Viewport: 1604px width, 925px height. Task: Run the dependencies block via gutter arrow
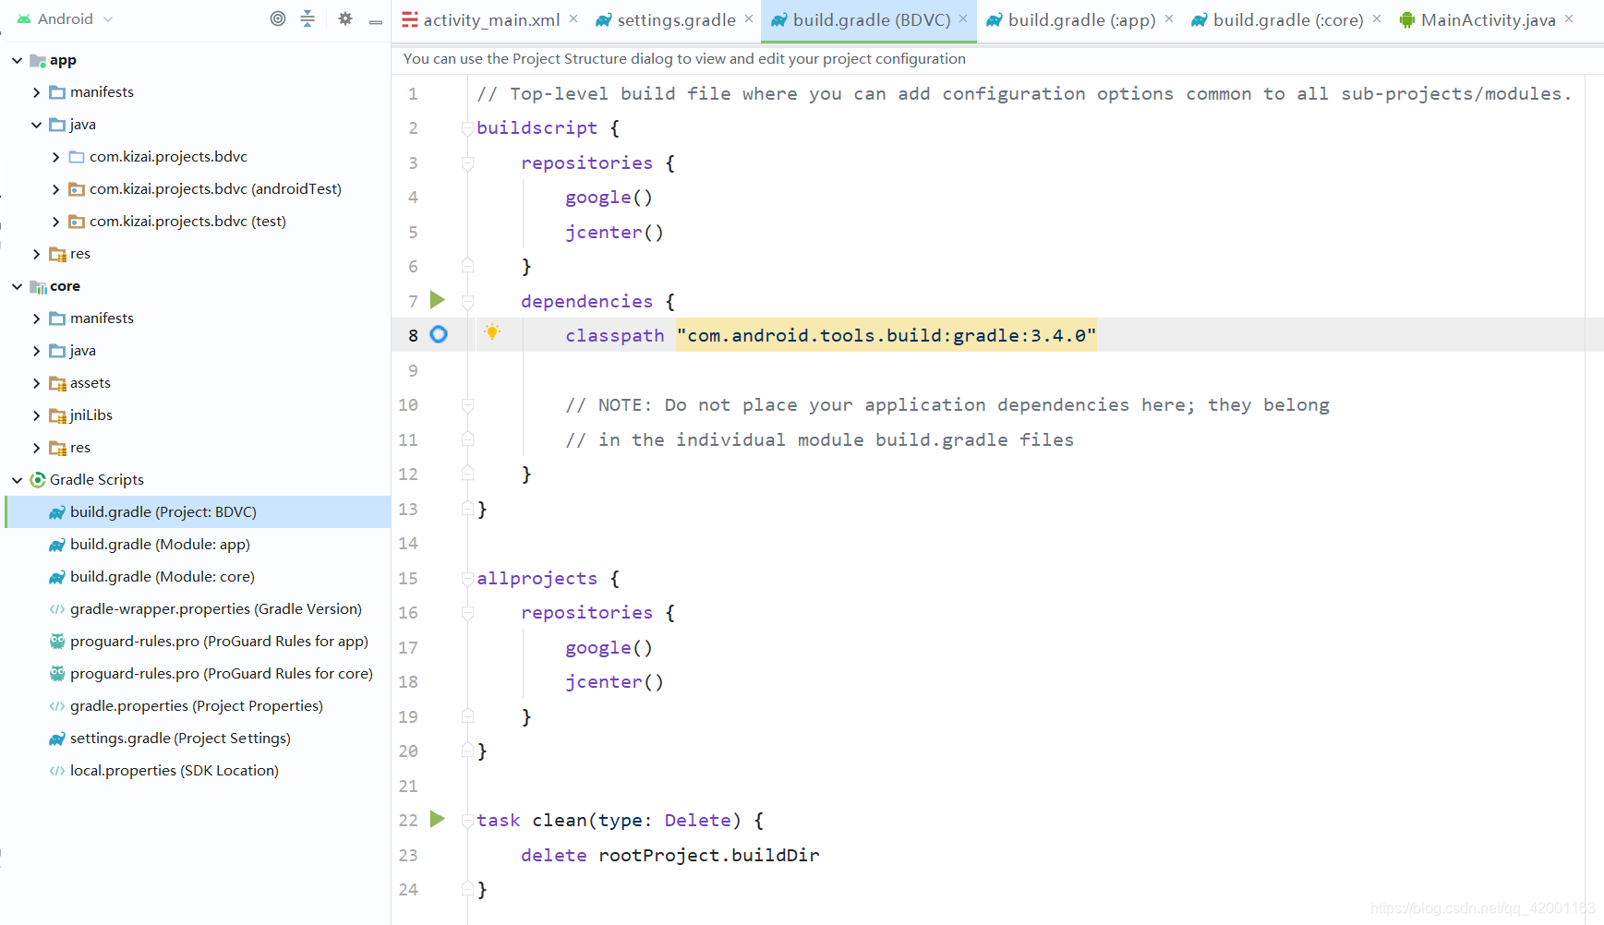pyautogui.click(x=438, y=300)
